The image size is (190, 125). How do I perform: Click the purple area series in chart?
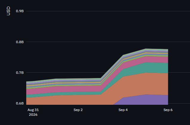146,100
